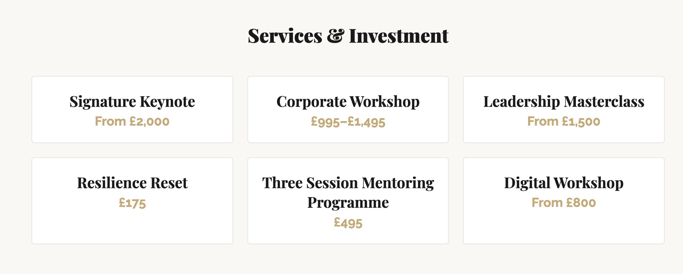
Task: Click the From £1,500 price text
Action: click(x=564, y=122)
